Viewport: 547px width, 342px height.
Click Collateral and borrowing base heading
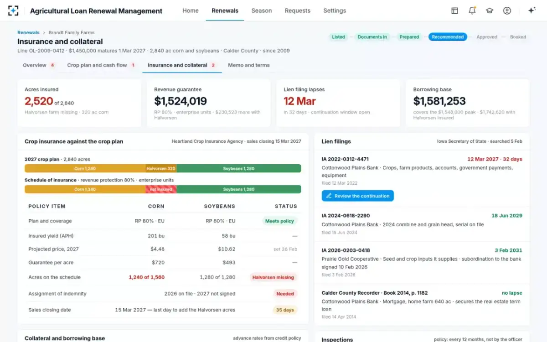point(65,338)
